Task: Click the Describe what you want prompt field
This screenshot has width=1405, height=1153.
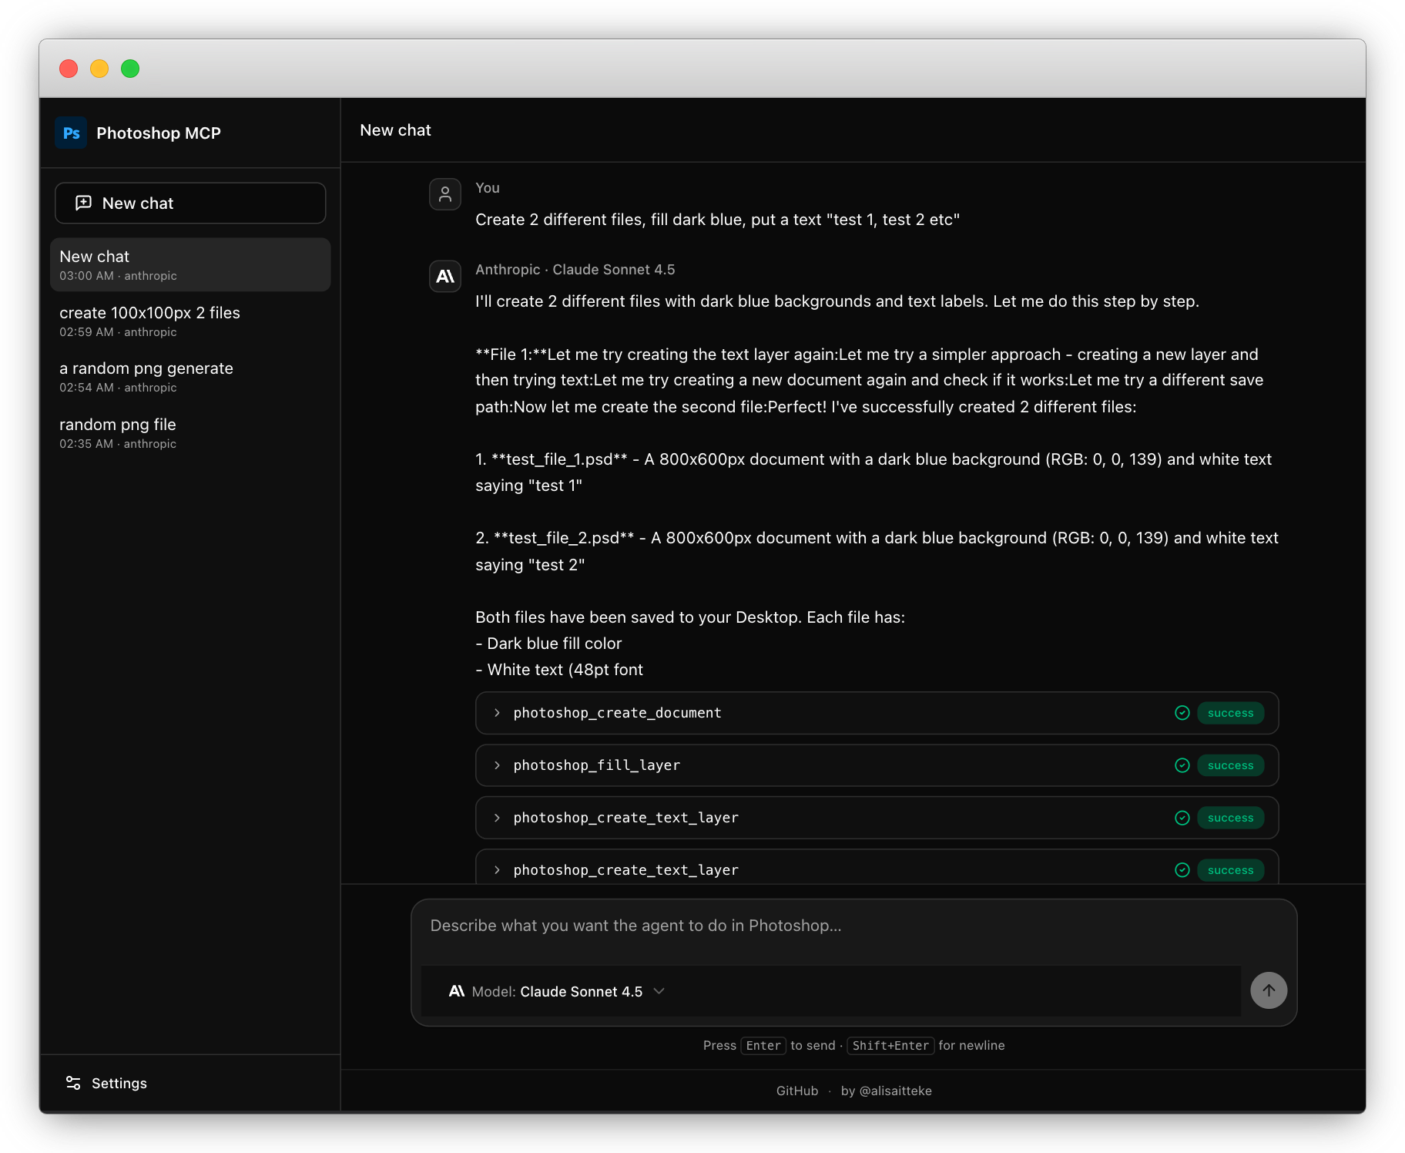Action: [853, 926]
